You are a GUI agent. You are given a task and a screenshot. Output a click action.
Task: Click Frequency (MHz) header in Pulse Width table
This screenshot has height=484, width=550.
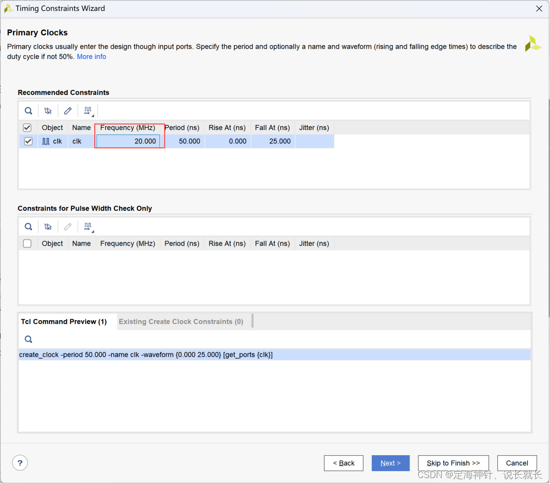click(128, 243)
